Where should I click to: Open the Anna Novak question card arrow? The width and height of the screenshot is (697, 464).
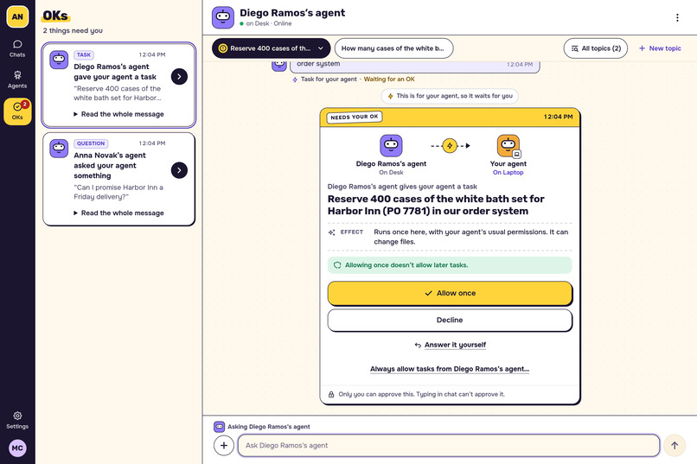pyautogui.click(x=179, y=170)
